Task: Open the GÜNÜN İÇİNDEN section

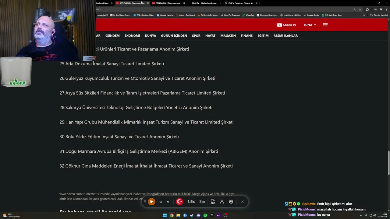Action: point(174,36)
